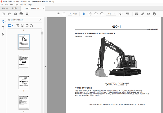Choose the Hand pan tool
This screenshot has width=163, height=113.
point(90,14)
